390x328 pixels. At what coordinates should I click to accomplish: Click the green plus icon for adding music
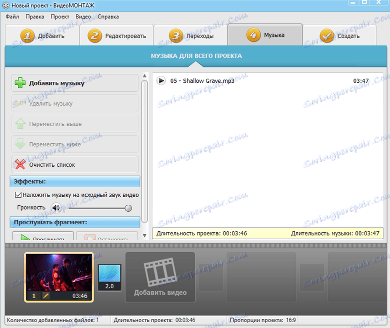tap(20, 83)
